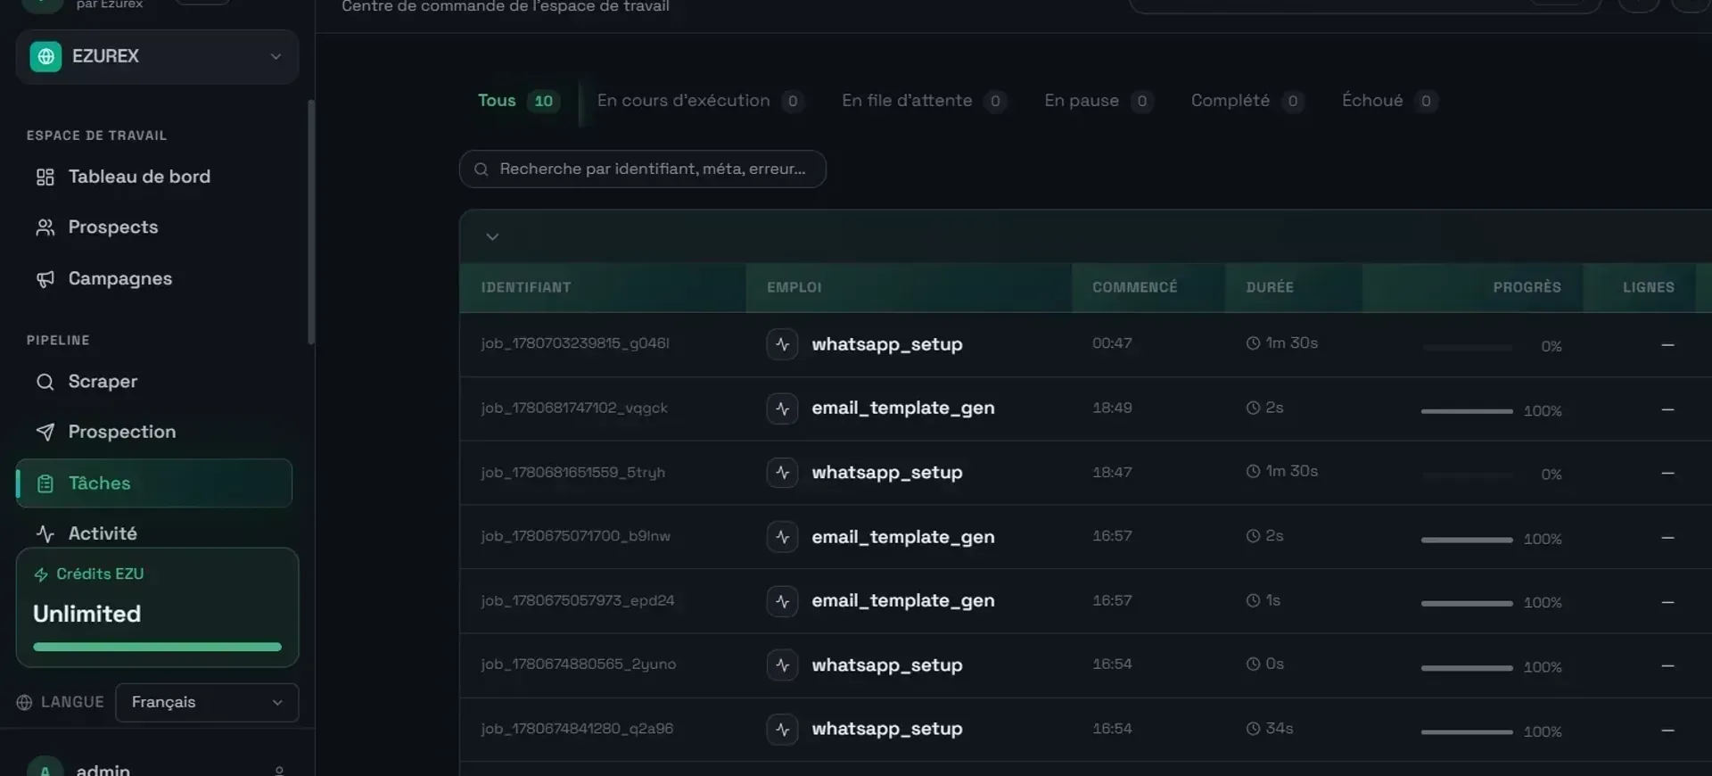
Task: Open the Prospects people icon
Action: point(45,227)
